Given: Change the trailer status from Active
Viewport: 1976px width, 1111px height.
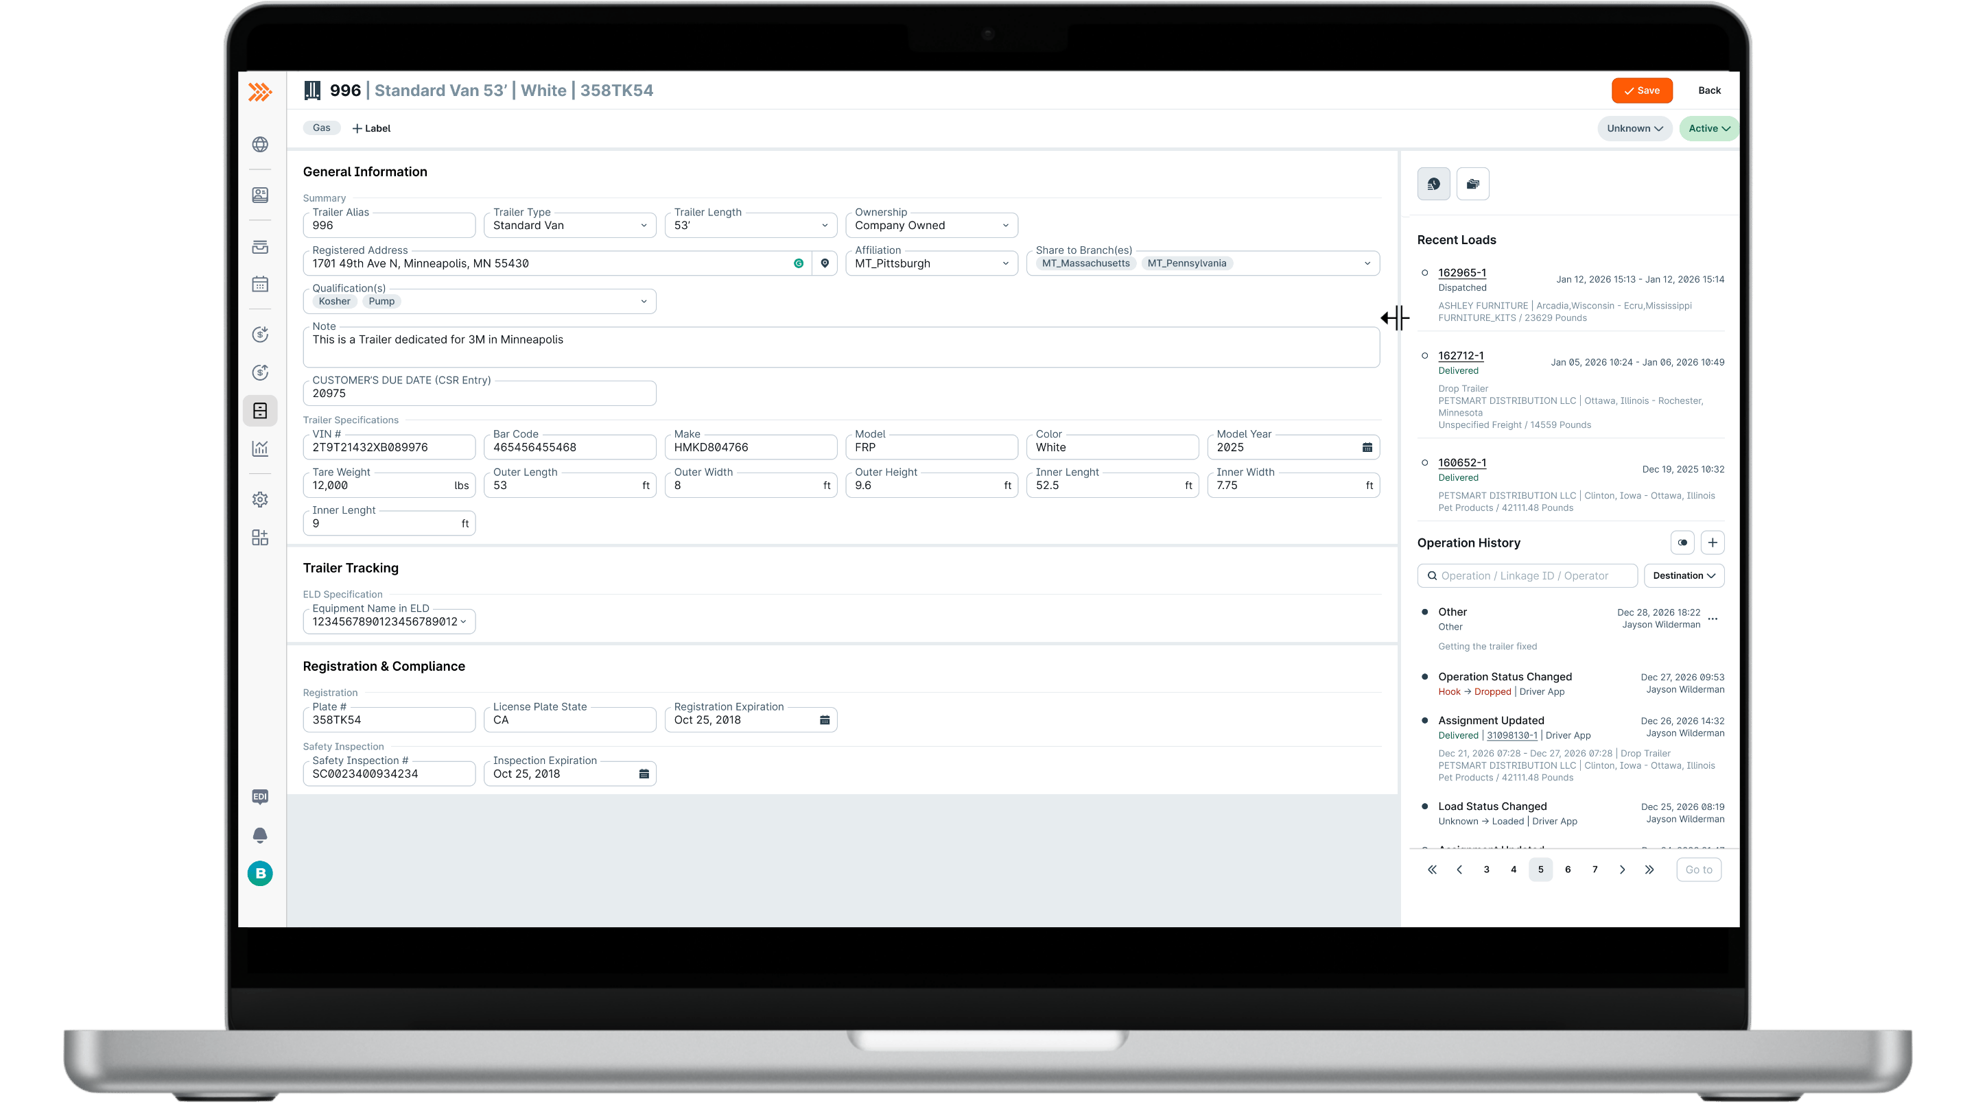Looking at the screenshot, I should [x=1708, y=128].
